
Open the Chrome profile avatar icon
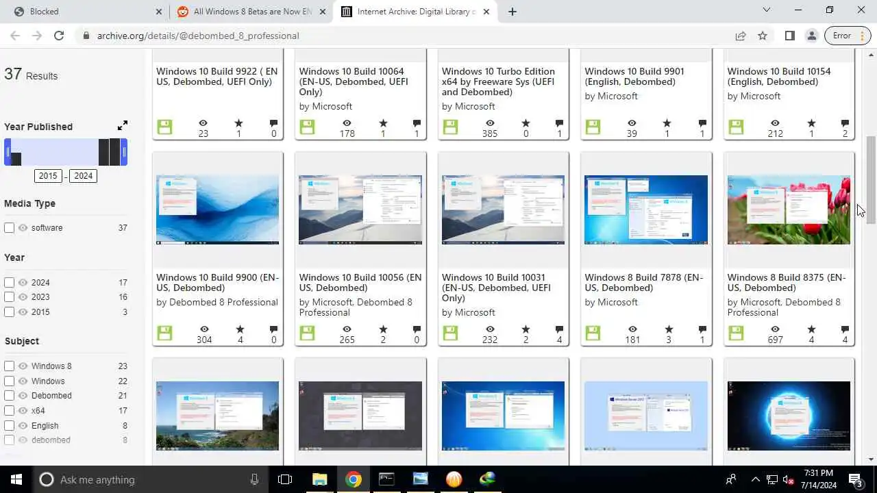[x=811, y=36]
